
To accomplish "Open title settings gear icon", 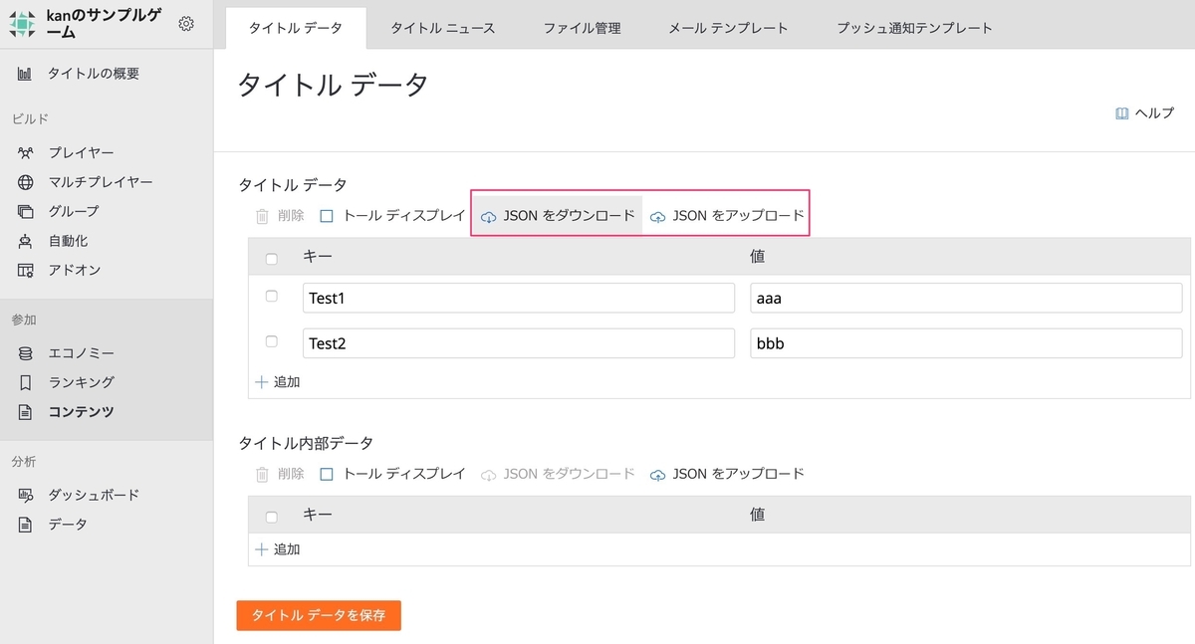I will click(186, 24).
